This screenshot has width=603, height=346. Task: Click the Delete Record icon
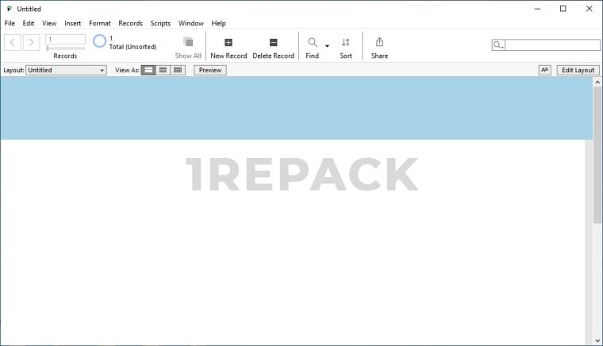273,43
